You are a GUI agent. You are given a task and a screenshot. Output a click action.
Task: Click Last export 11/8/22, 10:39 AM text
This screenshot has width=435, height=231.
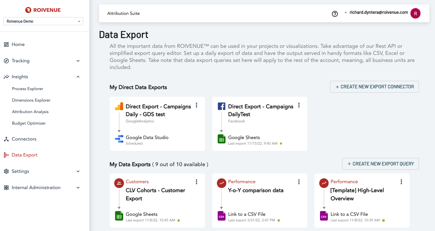point(355,221)
